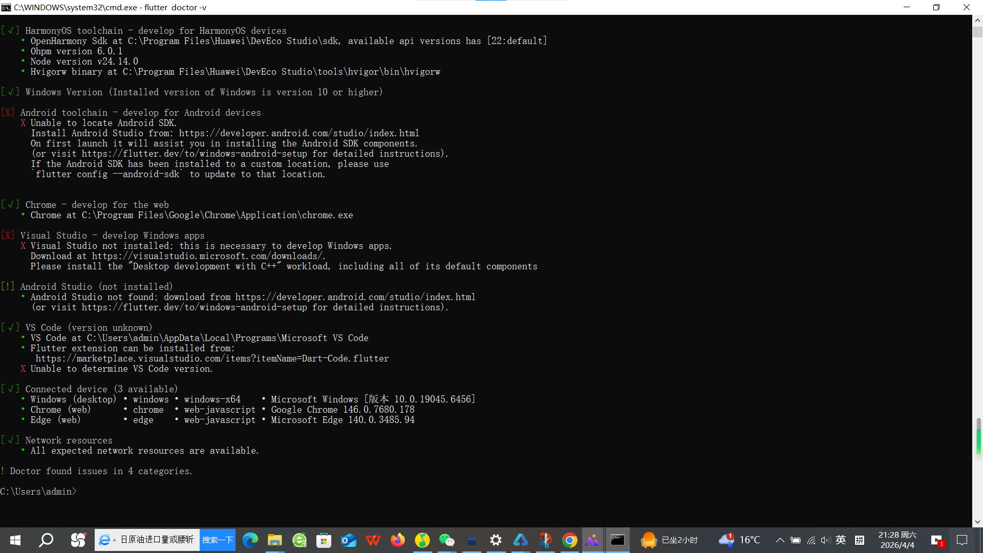Click the taskbar search magnifier icon
This screenshot has height=553, width=983.
(x=47, y=540)
